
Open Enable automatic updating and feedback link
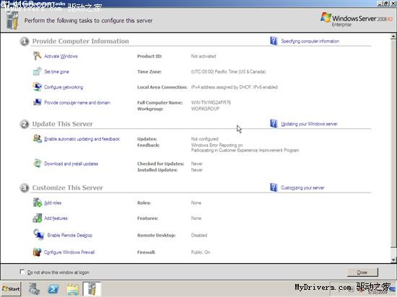point(82,139)
